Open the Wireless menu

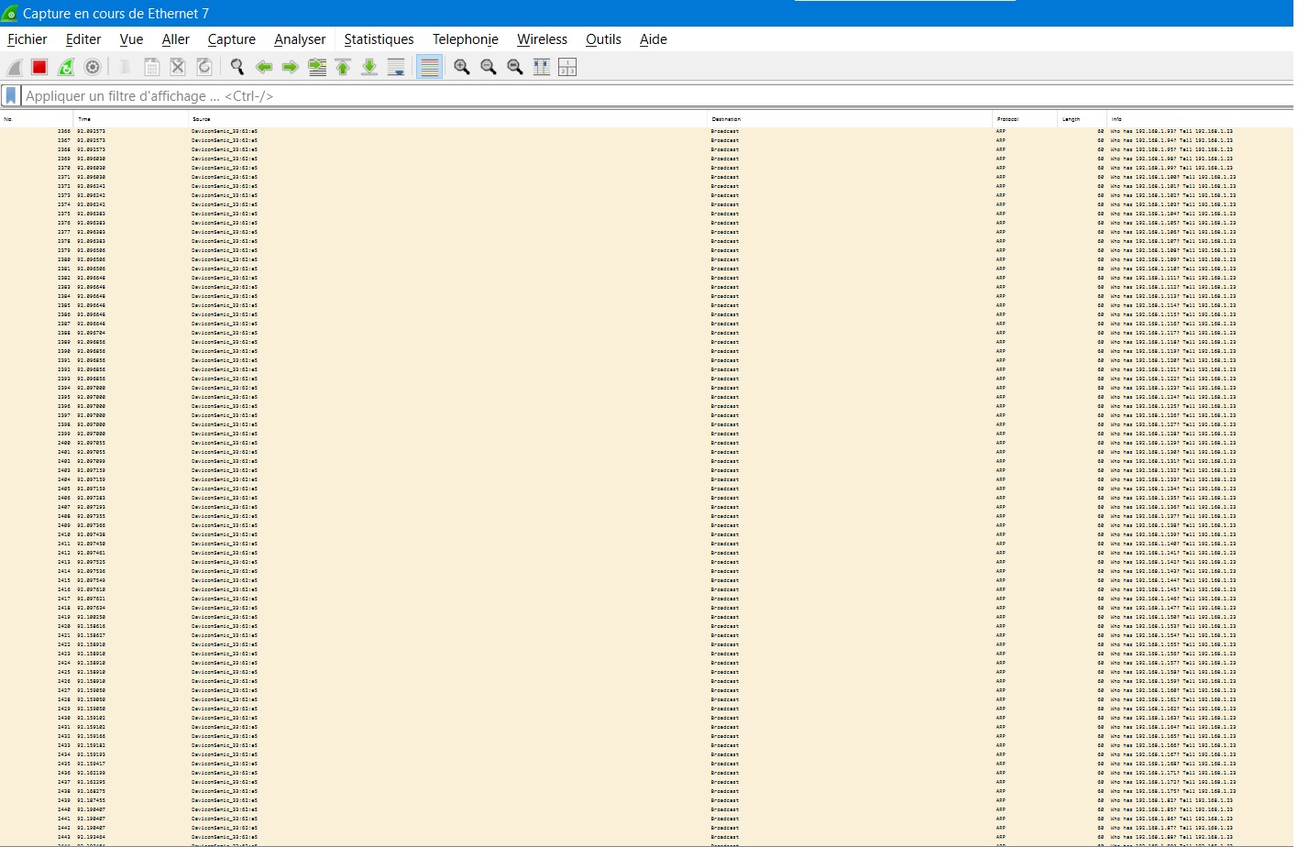click(x=542, y=39)
